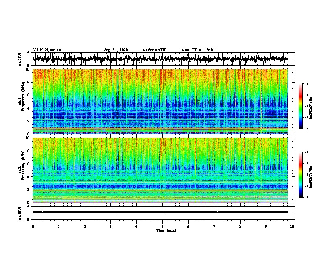The width and height of the screenshot is (329, 254).
Task: Click time axis tick label "5"
Action: (162, 227)
